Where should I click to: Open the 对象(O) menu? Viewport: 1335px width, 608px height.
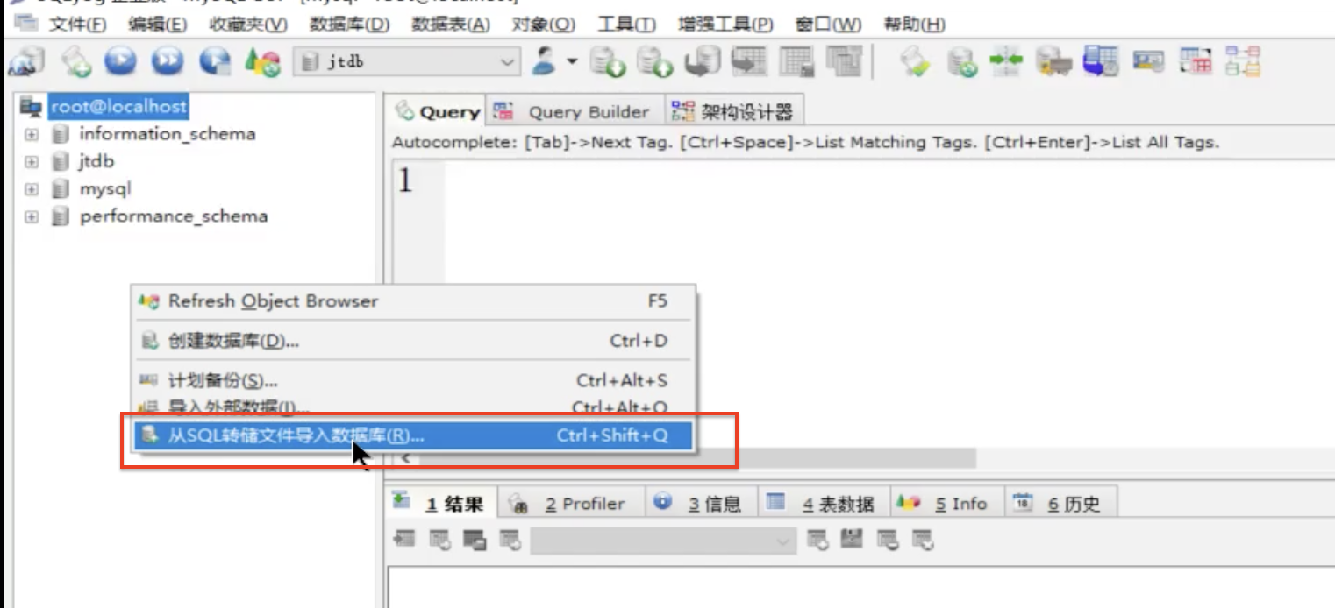coord(544,24)
